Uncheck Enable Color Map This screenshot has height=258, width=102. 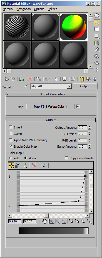point(11,147)
